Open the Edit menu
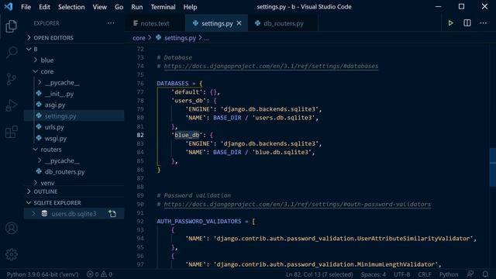 (44, 7)
